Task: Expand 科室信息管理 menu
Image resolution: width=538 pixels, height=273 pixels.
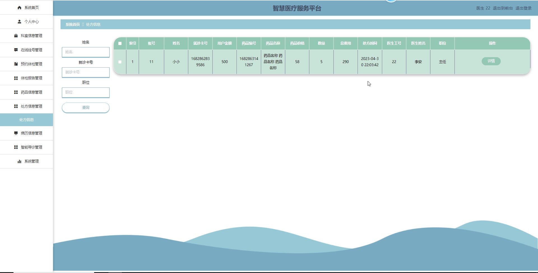Action: tap(26, 36)
